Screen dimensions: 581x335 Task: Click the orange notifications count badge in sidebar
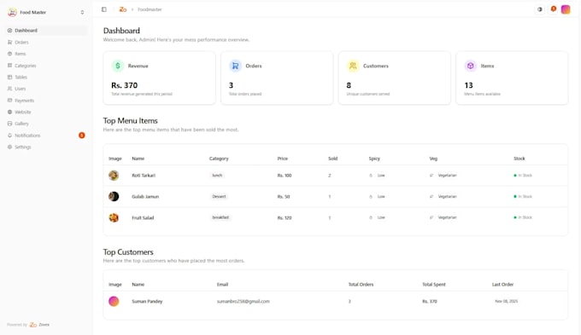(82, 136)
